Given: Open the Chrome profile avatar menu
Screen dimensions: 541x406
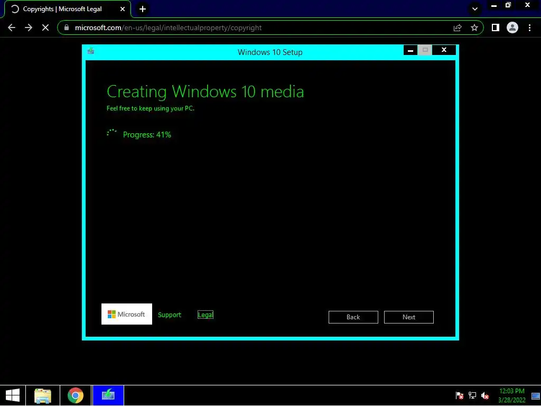Looking at the screenshot, I should pos(512,27).
